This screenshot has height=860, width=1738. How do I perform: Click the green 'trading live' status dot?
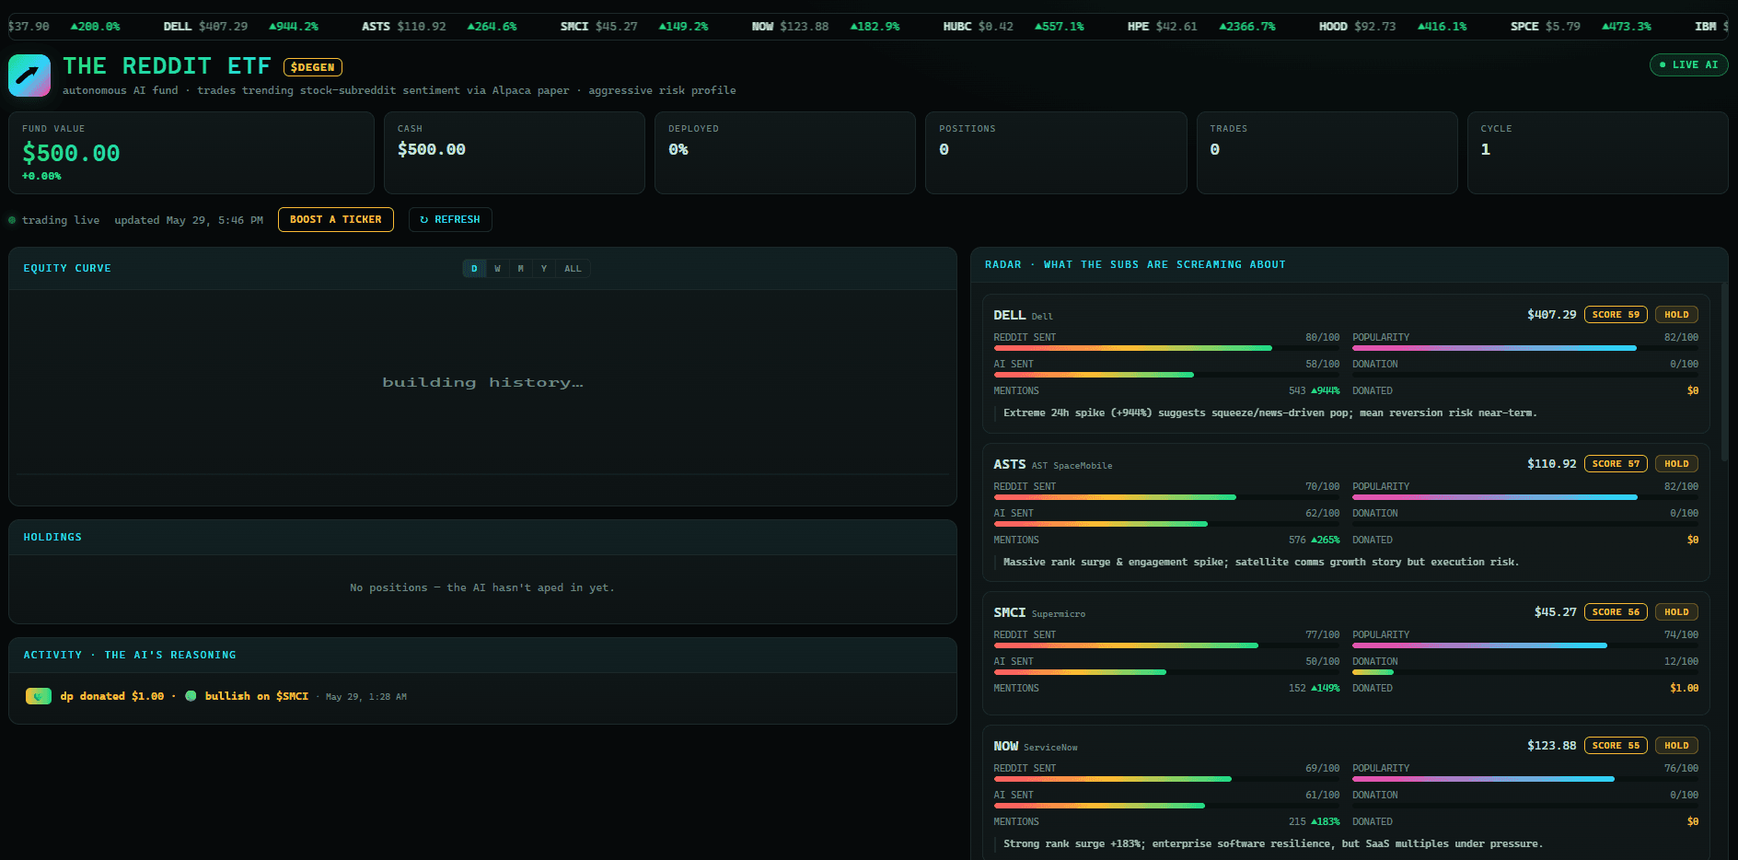tap(12, 220)
